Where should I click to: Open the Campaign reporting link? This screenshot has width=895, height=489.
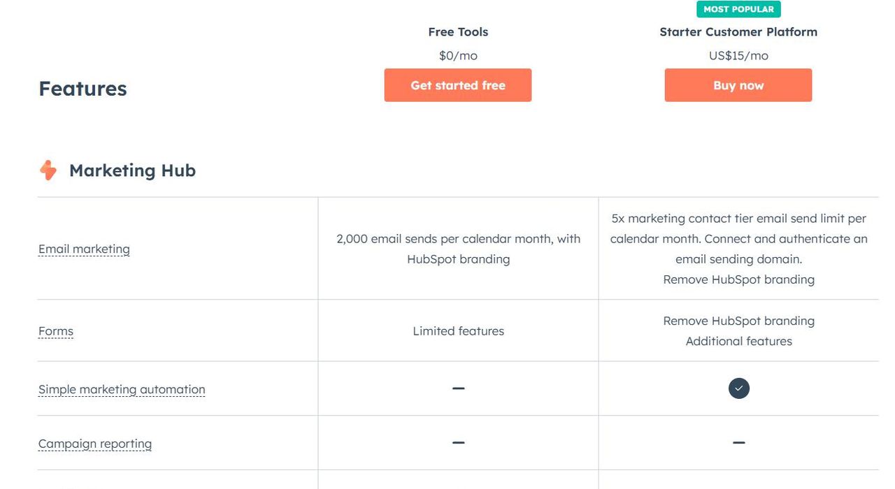[x=95, y=444]
